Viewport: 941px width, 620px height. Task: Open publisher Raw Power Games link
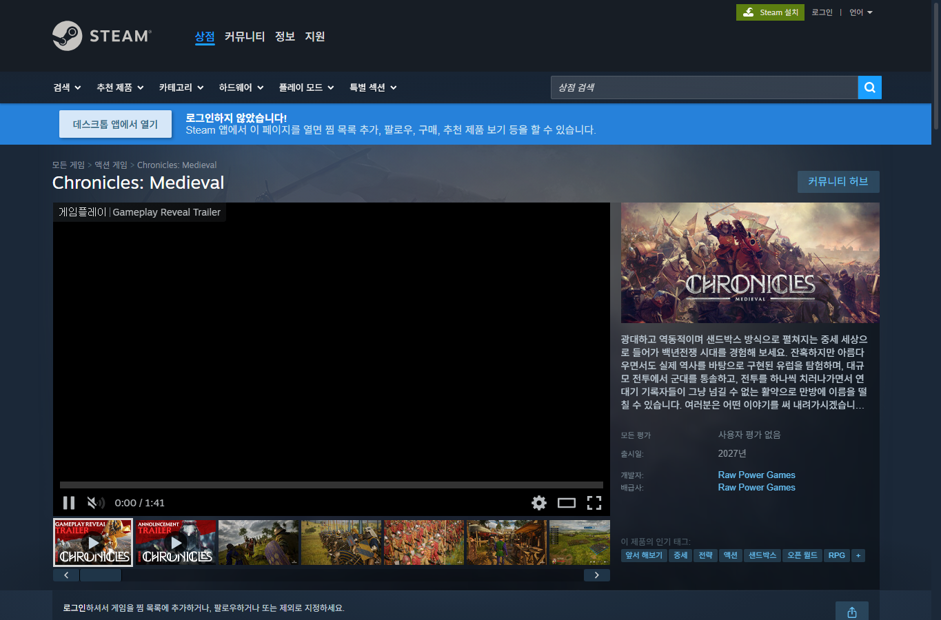click(x=756, y=487)
